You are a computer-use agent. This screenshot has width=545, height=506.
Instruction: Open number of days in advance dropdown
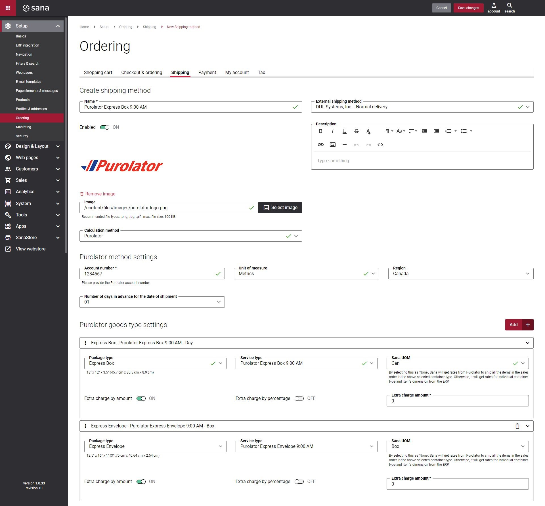152,302
